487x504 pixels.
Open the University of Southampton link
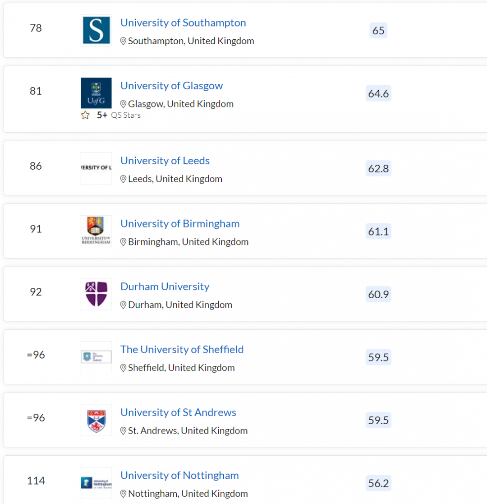tap(183, 23)
